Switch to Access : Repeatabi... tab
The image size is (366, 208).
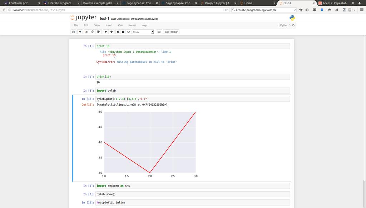click(x=336, y=3)
